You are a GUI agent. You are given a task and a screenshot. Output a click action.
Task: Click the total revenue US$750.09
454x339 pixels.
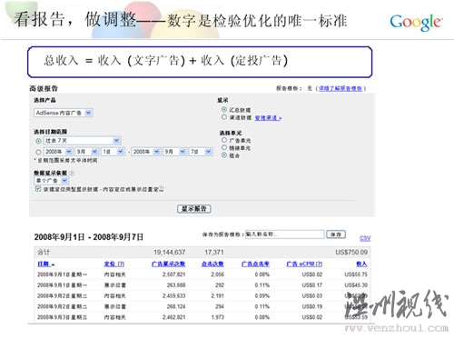coord(351,253)
